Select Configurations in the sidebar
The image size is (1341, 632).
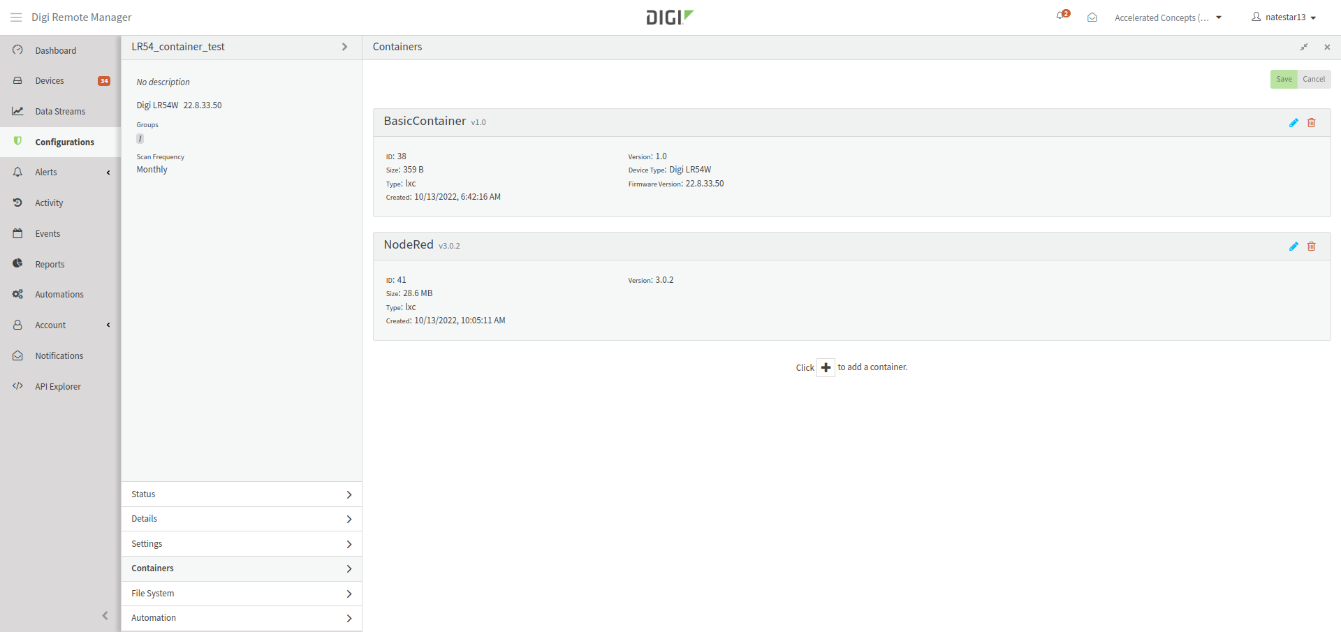point(60,142)
